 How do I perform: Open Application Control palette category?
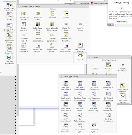click(9, 38)
